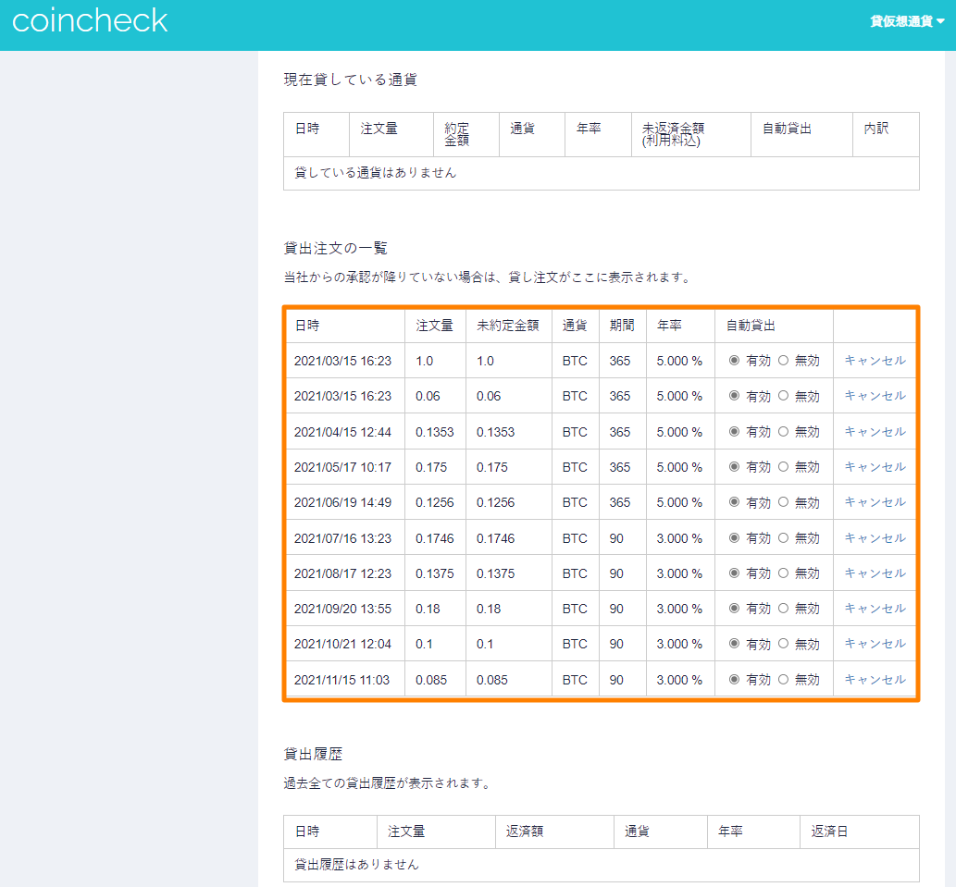
Task: Cancel the 0.175 BTC lending order
Action: (x=875, y=467)
